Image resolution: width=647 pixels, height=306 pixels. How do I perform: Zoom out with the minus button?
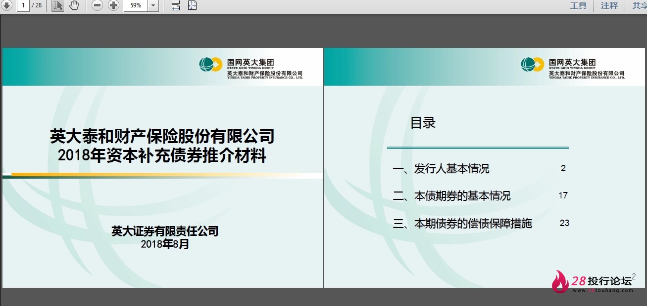(x=98, y=5)
